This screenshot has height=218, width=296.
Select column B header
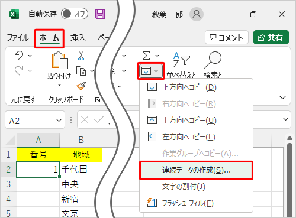[x=81, y=140]
